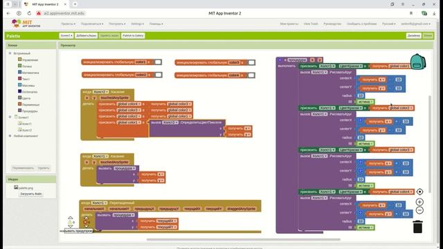Click the trash can icon

pos(417,227)
